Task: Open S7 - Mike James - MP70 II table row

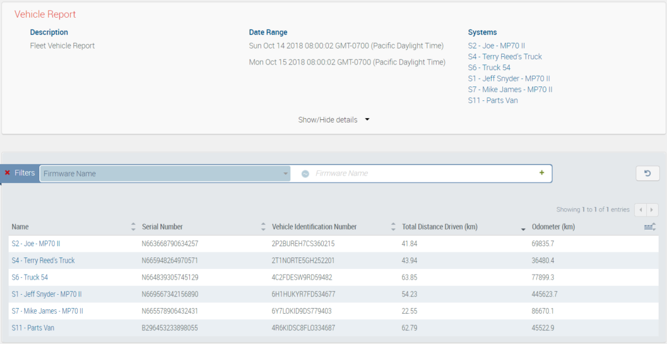Action: [47, 311]
